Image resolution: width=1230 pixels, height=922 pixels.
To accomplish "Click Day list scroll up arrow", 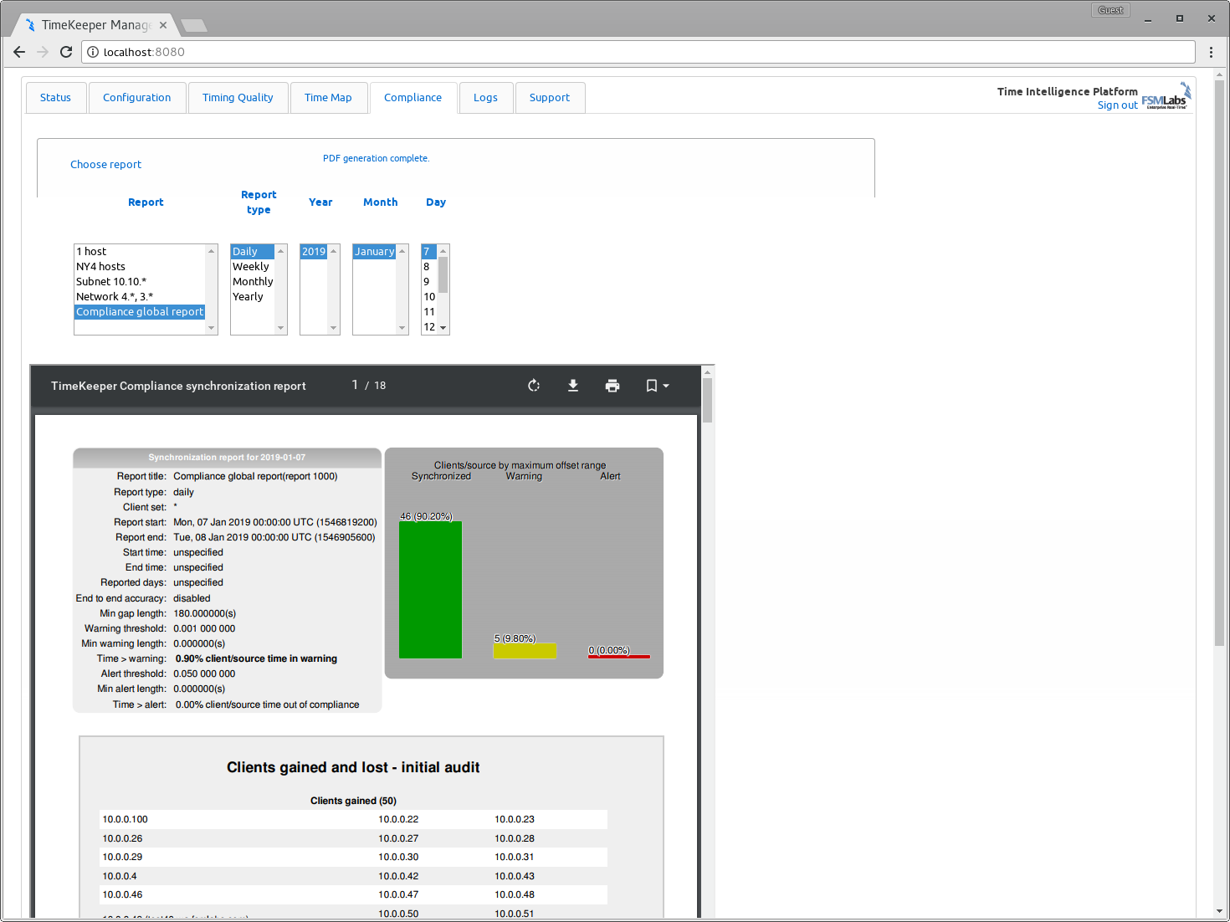I will 443,251.
